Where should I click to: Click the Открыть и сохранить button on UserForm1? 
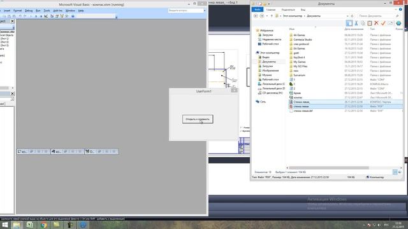(198, 119)
